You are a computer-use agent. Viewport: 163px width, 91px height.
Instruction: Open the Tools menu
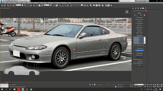click(x=10, y=3)
